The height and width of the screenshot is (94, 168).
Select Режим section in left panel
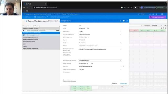pyautogui.click(x=41, y=46)
